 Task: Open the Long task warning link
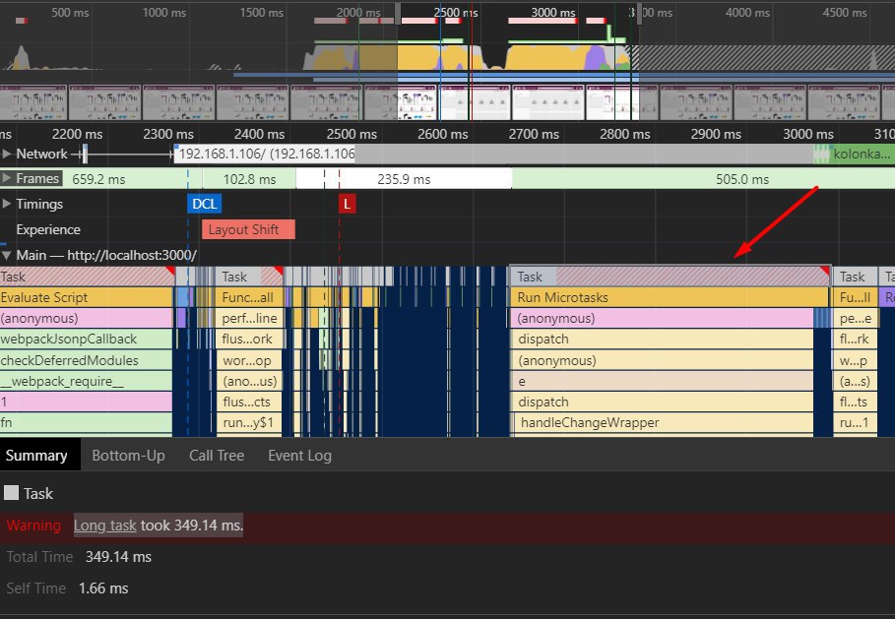[104, 526]
